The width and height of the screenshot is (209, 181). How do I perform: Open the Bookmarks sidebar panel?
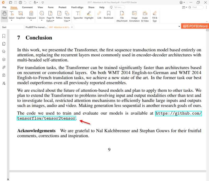point(4,36)
